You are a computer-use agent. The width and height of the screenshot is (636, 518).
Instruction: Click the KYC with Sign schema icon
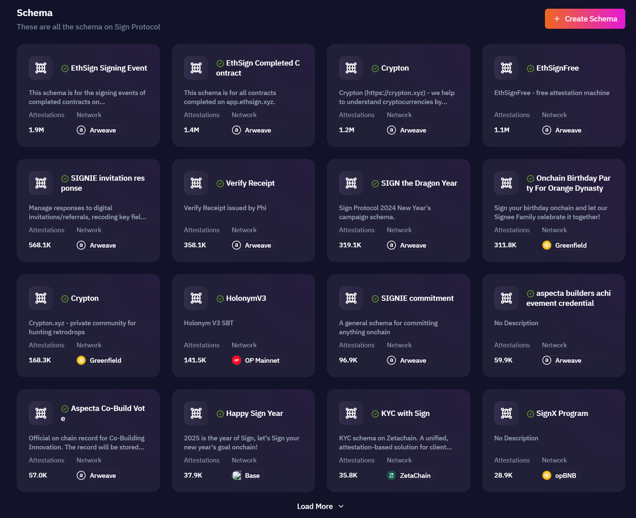pos(351,413)
